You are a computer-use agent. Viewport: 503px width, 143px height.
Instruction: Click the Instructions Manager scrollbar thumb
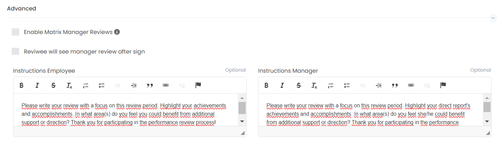487,107
